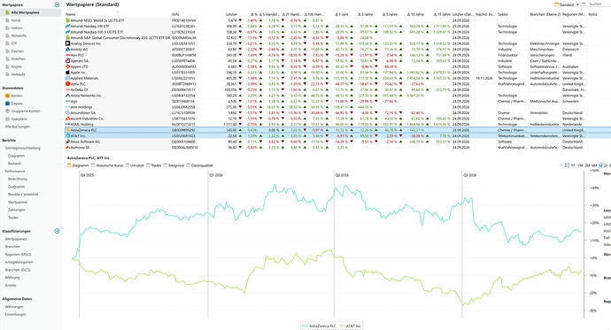Add new classification via Klassifizierungen plus icon
This screenshot has width=611, height=330.
click(57, 231)
